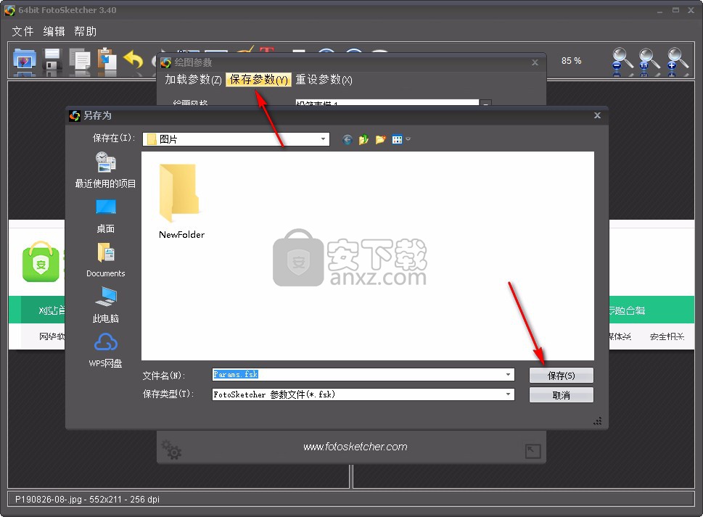Open the 编辑 menu

[54, 31]
